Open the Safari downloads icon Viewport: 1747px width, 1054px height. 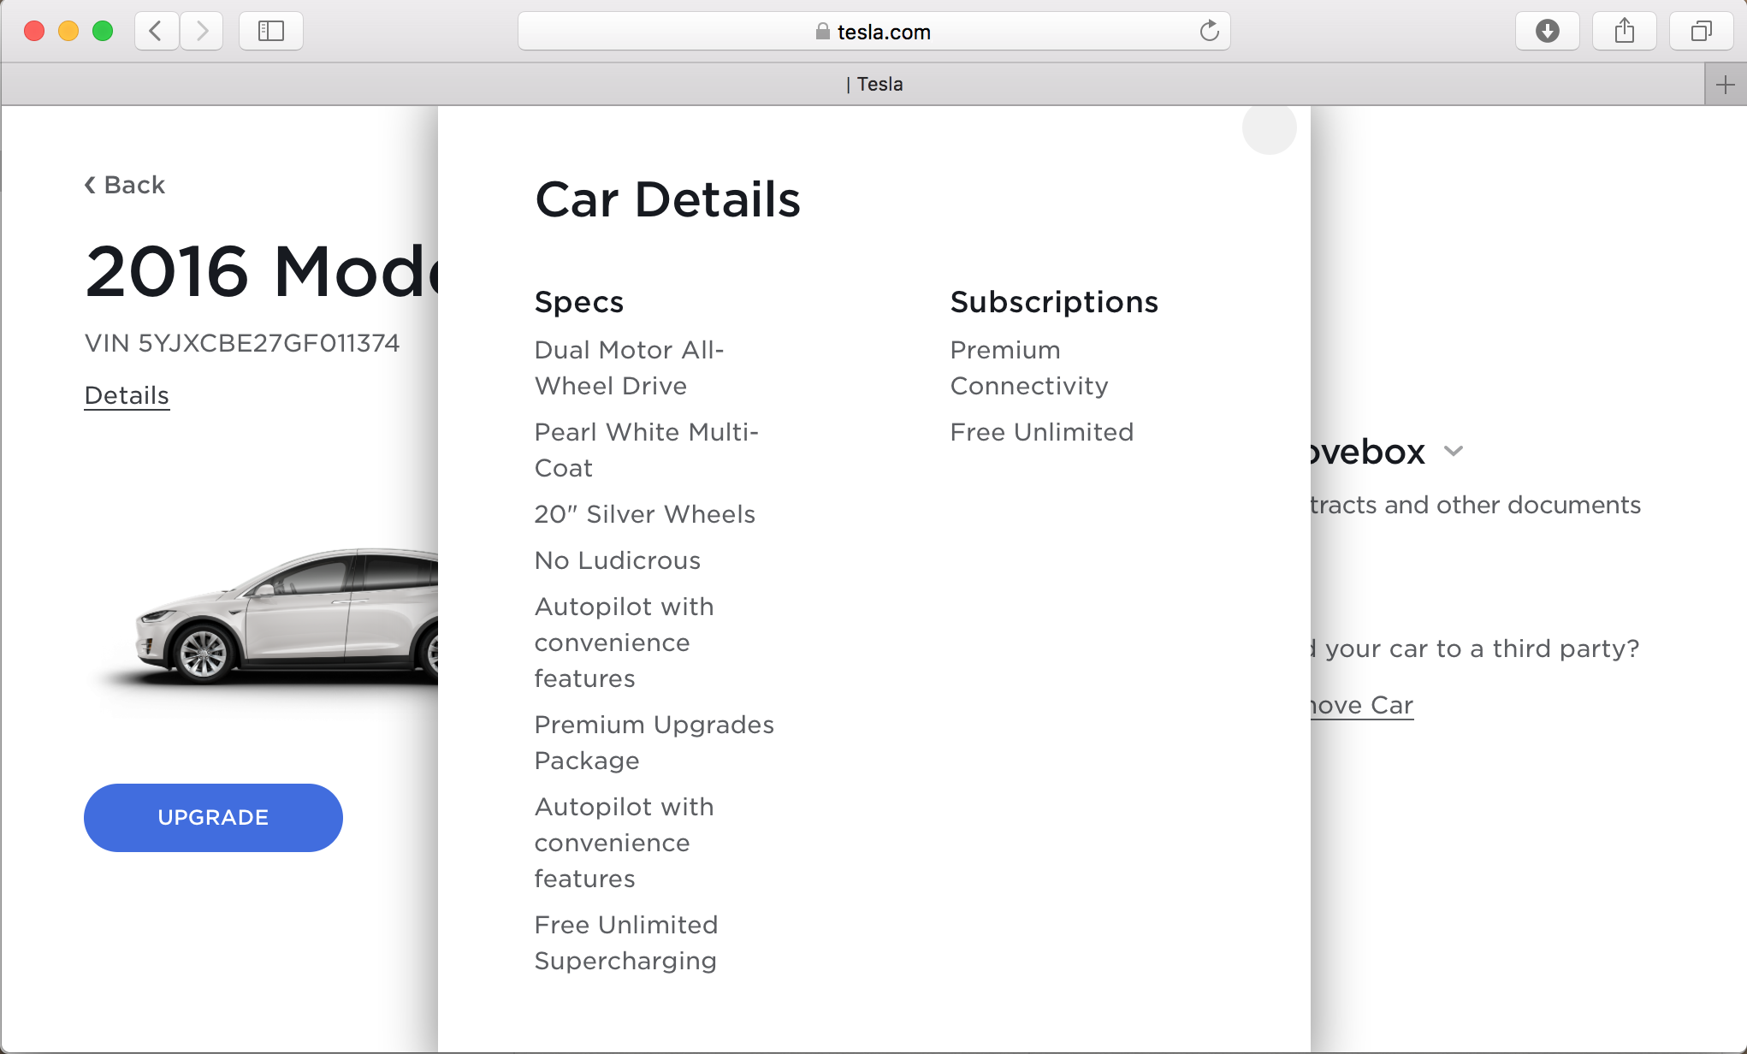1547,32
